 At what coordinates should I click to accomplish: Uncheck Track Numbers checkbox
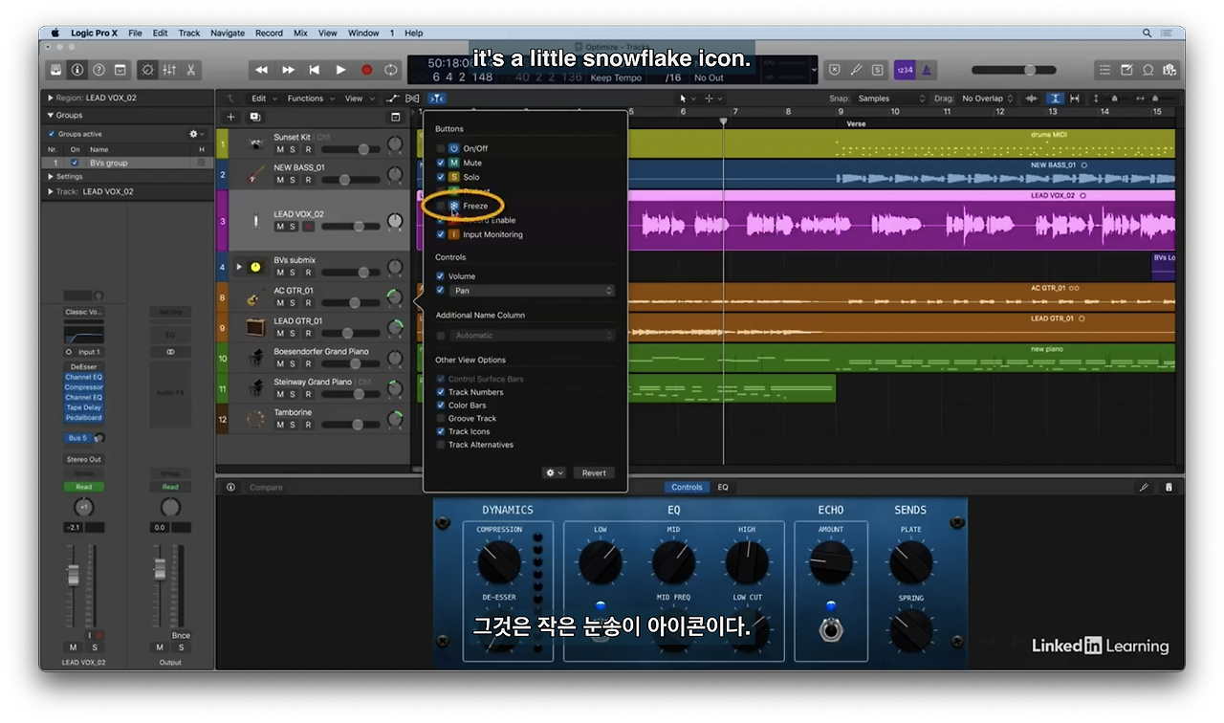[441, 392]
